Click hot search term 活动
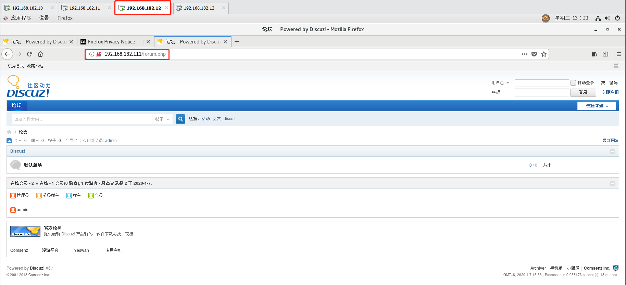The image size is (626, 285). coord(205,119)
